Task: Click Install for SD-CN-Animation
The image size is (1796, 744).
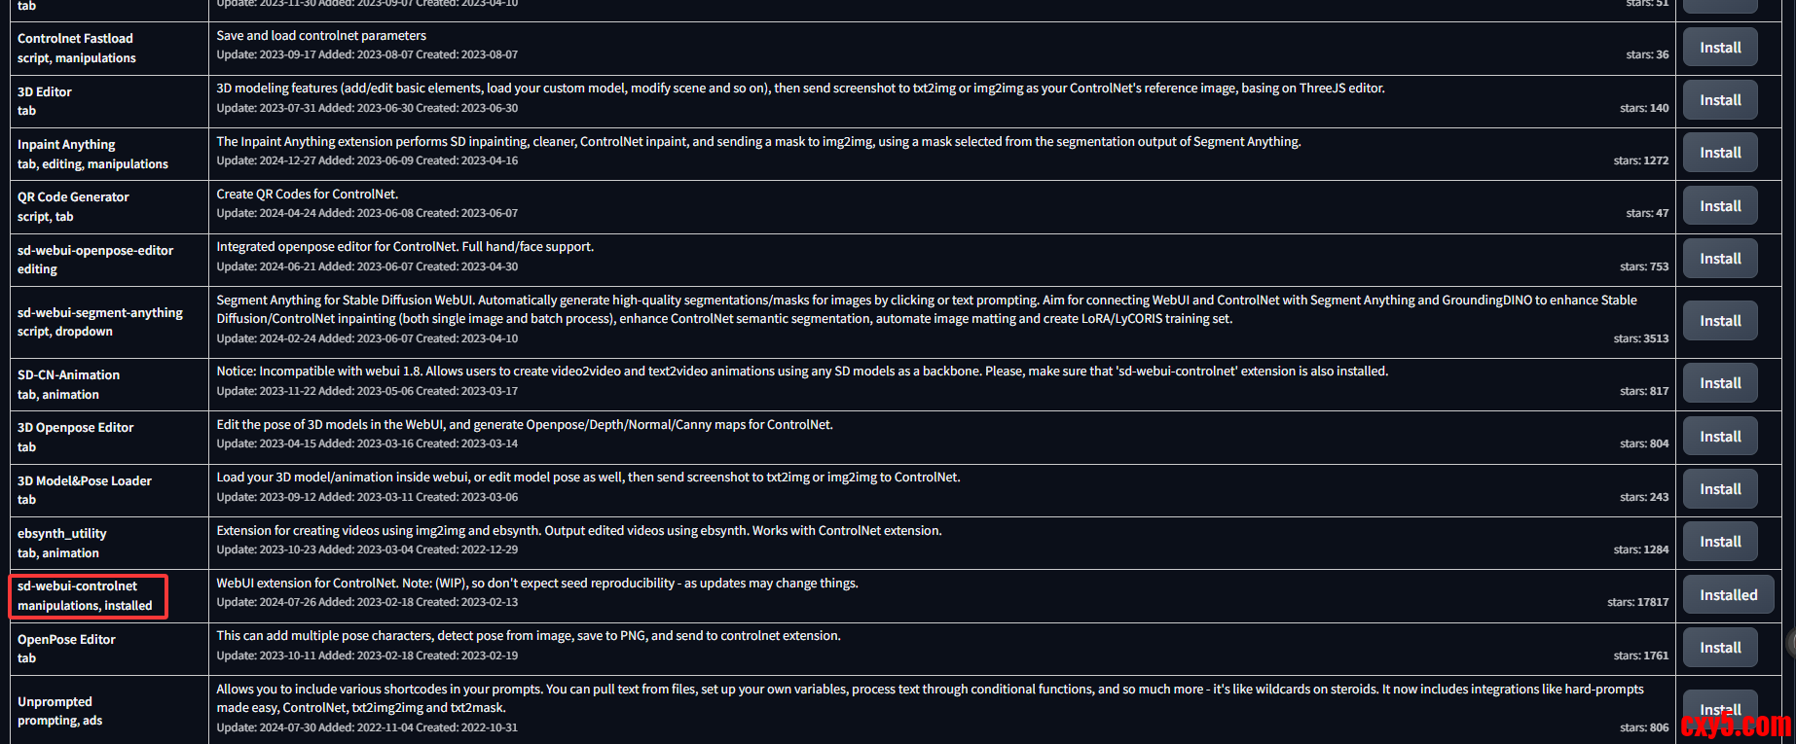Action: pos(1720,383)
